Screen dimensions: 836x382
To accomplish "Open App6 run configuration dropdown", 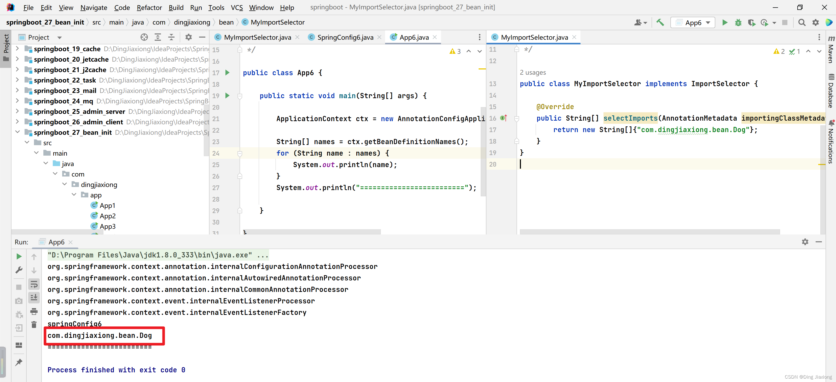I will pos(693,22).
